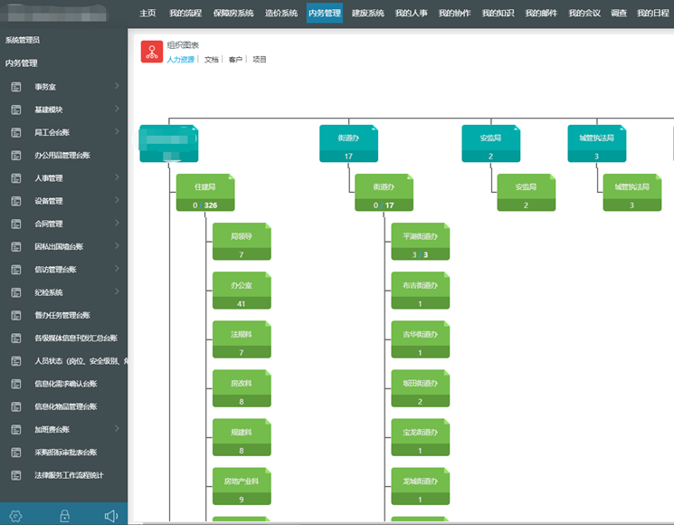Expand the 信访管理台账 chevron

(x=117, y=270)
